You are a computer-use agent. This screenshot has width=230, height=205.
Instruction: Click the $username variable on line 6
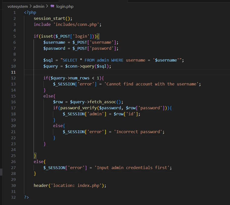tap(54, 42)
